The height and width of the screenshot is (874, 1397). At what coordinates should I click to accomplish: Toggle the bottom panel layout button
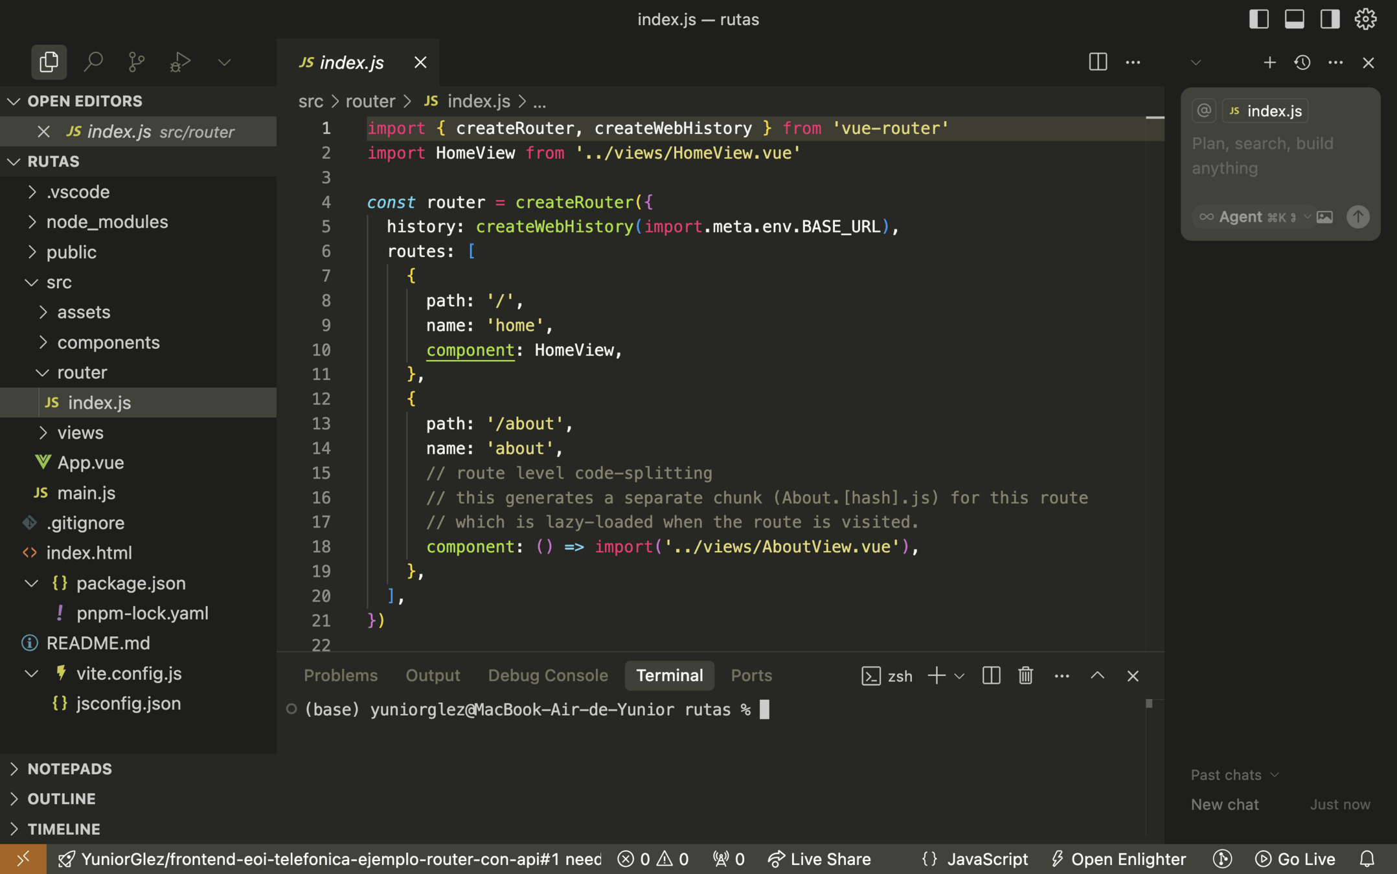coord(1294,19)
